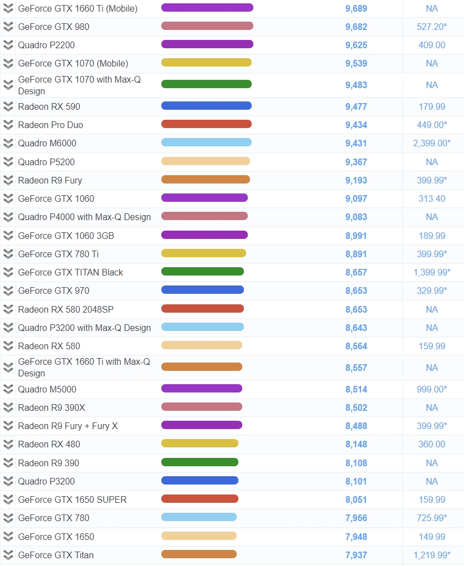Expand the Quadro M6000 row chevron
Image resolution: width=464 pixels, height=566 pixels.
[8, 144]
